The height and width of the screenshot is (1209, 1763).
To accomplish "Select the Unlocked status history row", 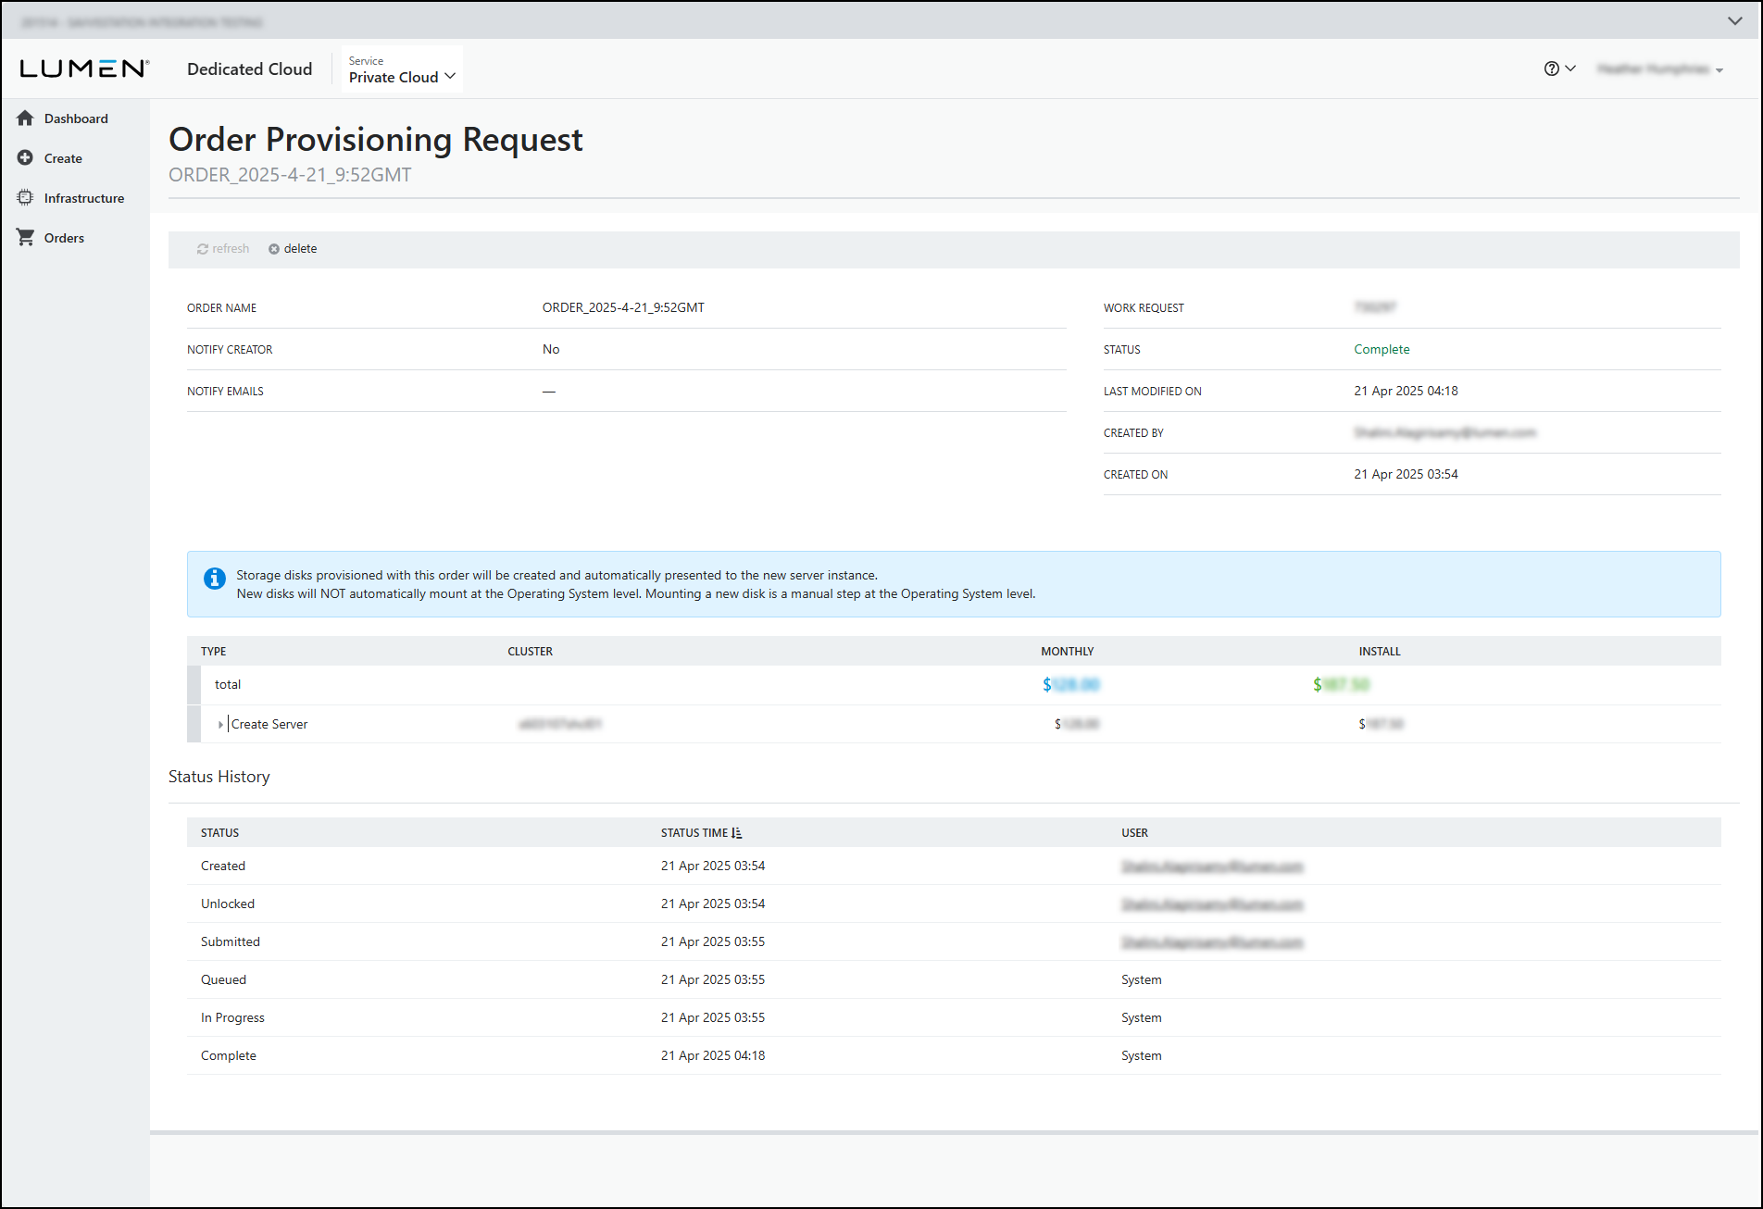I will point(954,904).
